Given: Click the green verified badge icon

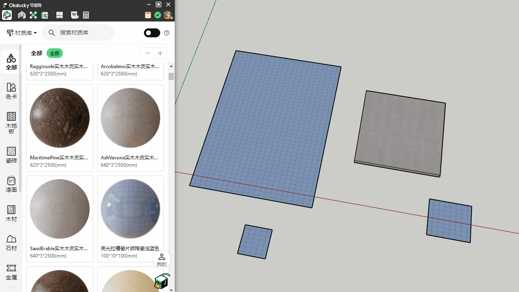Looking at the screenshot, I should tap(158, 15).
